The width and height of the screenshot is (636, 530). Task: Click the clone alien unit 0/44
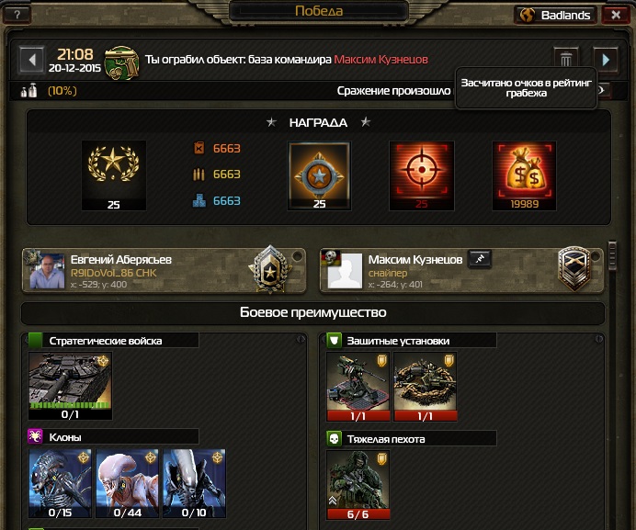pos(127,483)
